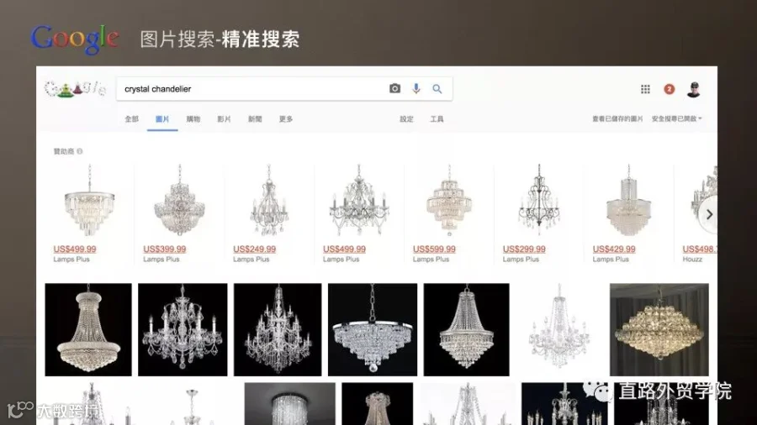Screen dimensions: 757x425
Task: Open the saved images link
Action: click(x=617, y=118)
